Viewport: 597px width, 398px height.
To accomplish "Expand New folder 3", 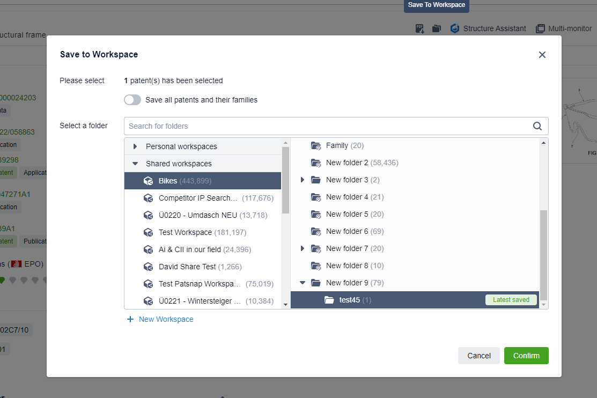I will 303,180.
